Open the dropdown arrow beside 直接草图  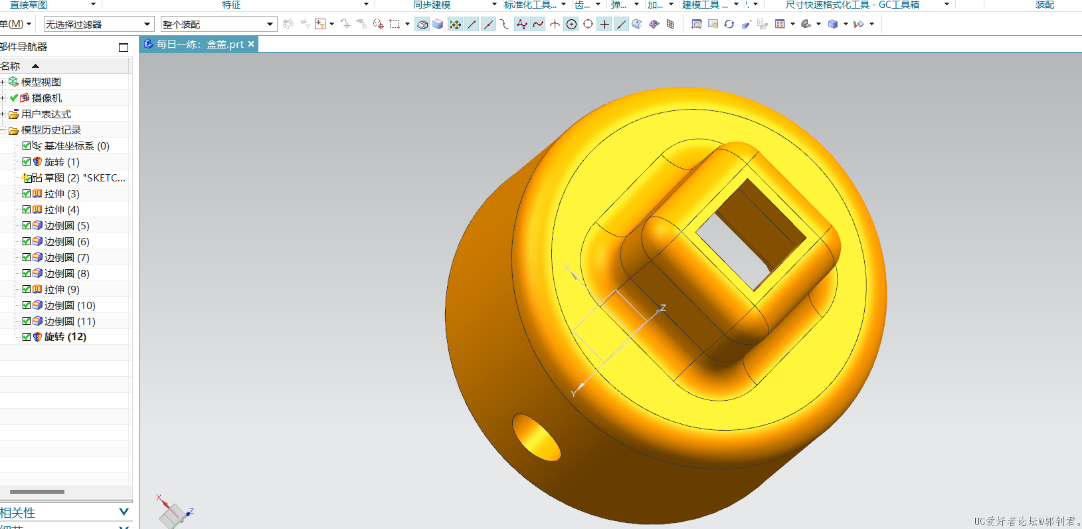93,4
